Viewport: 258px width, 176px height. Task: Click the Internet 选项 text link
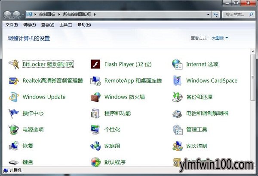click(202, 64)
